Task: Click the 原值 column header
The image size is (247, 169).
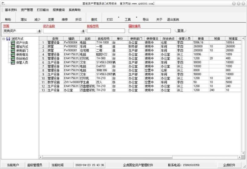Action: click(x=201, y=38)
